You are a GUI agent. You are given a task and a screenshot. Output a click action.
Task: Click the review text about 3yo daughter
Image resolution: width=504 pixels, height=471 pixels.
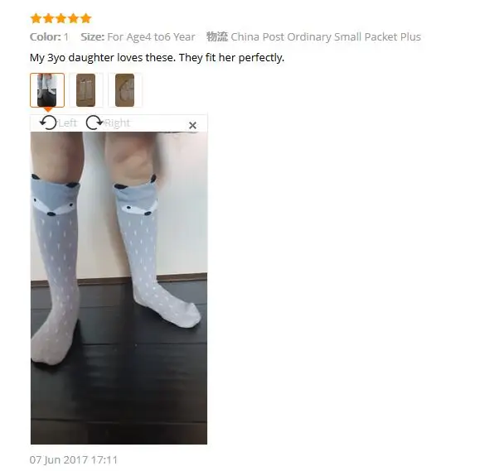(x=157, y=58)
